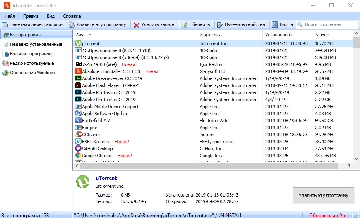Click the 7-Zip 19.00 icon in list

[78, 64]
